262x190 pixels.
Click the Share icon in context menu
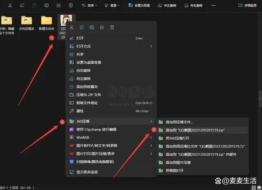(x=102, y=27)
